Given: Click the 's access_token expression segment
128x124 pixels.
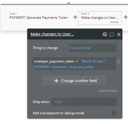Looking at the screenshot, I should [82, 67].
